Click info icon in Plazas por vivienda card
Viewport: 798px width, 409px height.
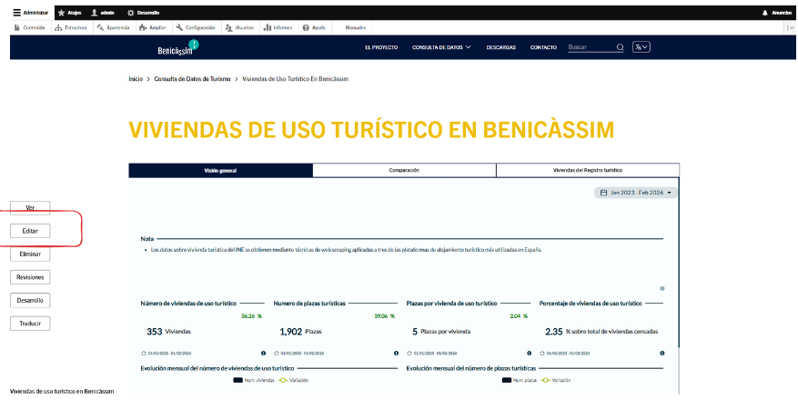point(530,354)
